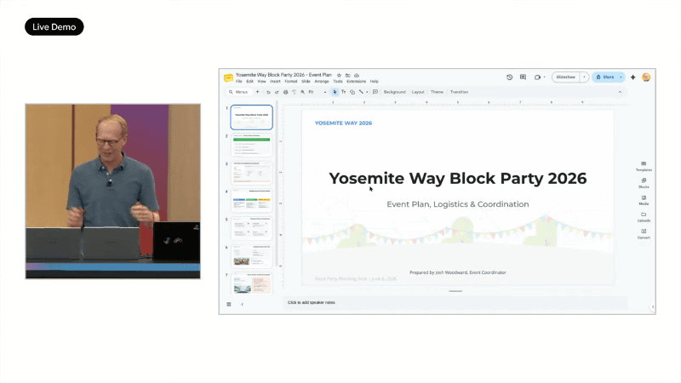This screenshot has height=383, width=681.
Task: Choose the Select arrow cursor tool
Action: tap(335, 92)
